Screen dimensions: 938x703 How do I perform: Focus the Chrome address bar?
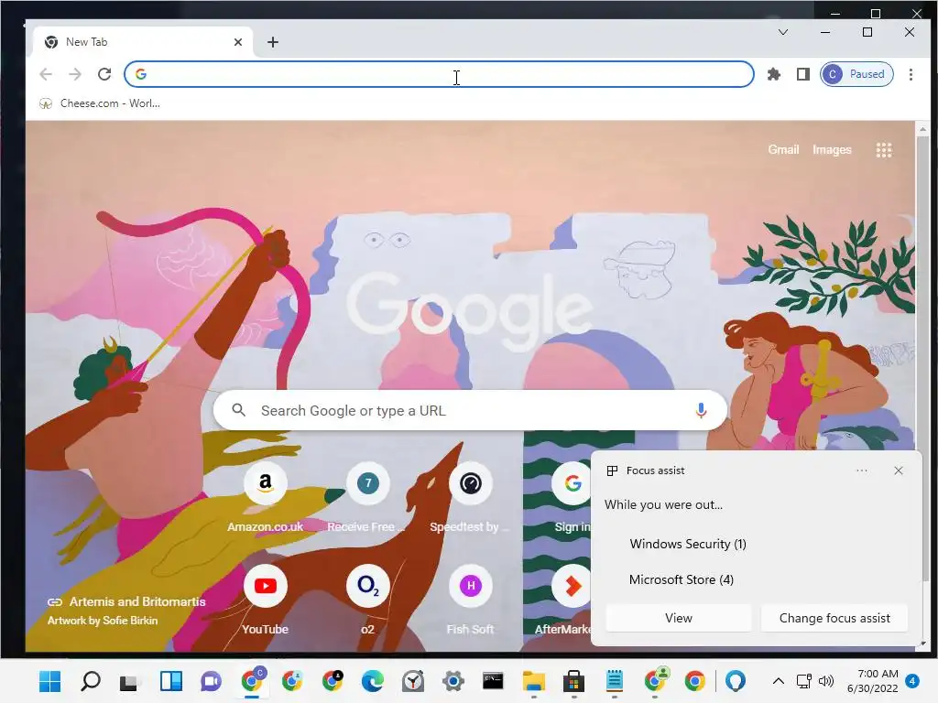pos(439,74)
